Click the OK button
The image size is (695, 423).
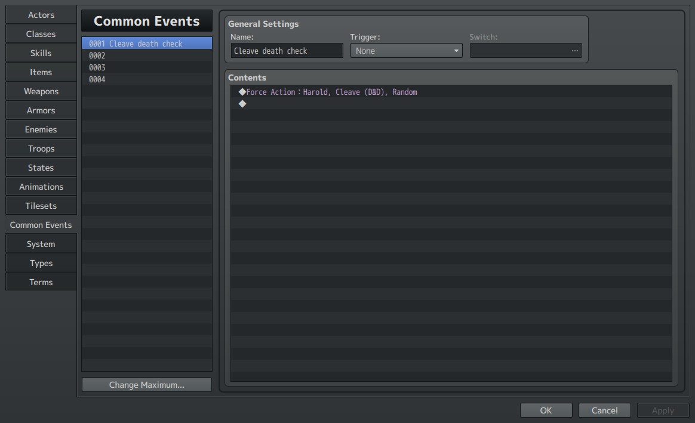tap(546, 410)
